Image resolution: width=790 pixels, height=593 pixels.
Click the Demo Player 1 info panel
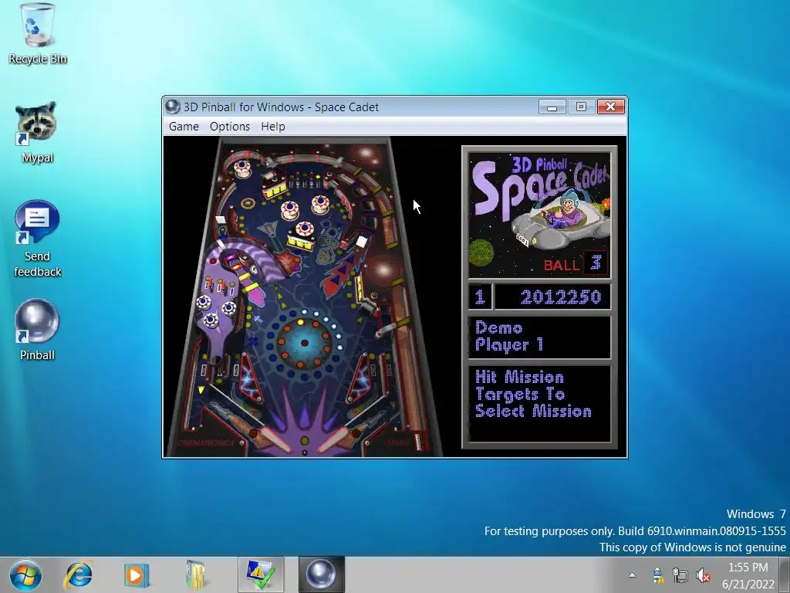point(539,337)
